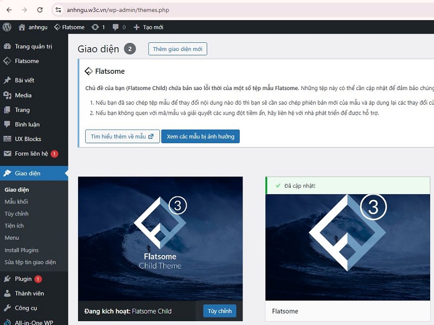Click the Form liên hệ envelope icon
The height and width of the screenshot is (325, 434).
[8, 154]
